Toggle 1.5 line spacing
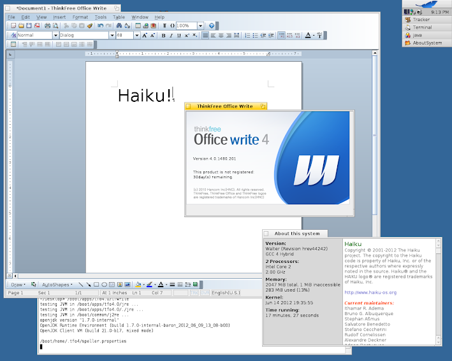Screen dimensions: 452x361 [289, 35]
